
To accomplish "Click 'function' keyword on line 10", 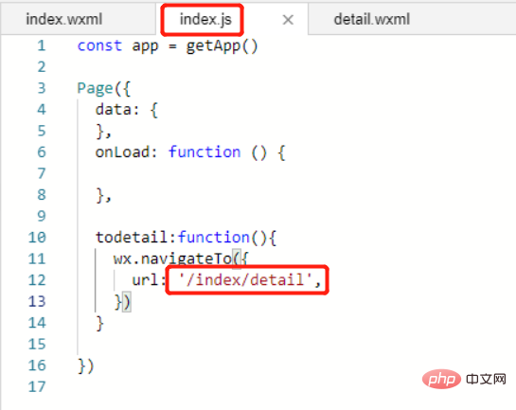I will (x=214, y=238).
